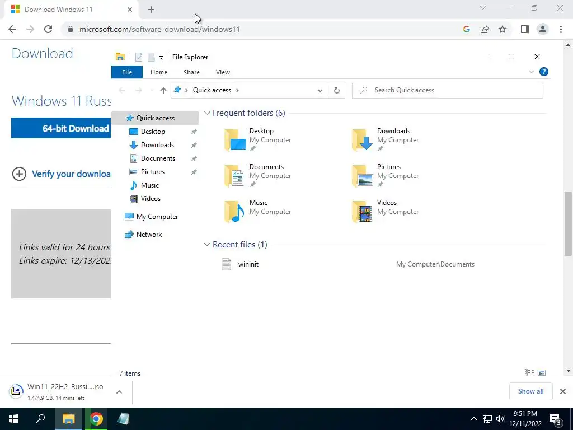Open File Explorer help icon
The image size is (573, 430).
pyautogui.click(x=544, y=72)
